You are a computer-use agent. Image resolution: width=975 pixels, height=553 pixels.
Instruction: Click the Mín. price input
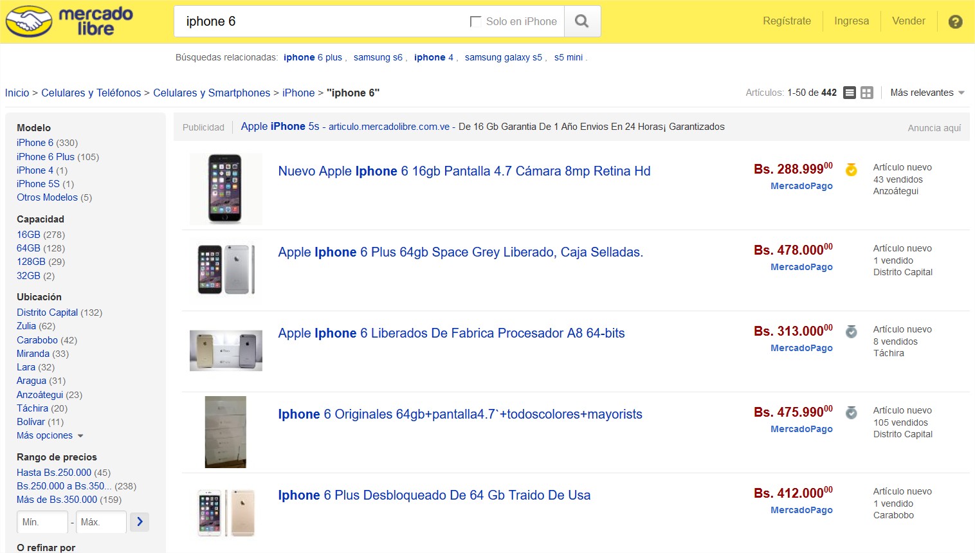click(x=42, y=522)
